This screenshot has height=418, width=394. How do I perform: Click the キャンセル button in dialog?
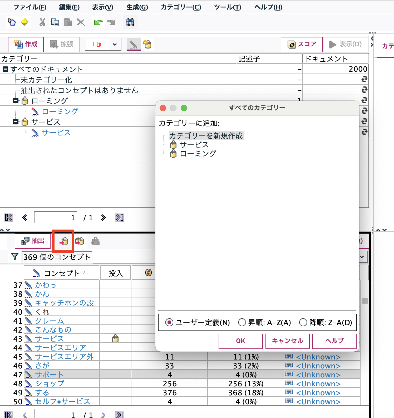(x=287, y=341)
